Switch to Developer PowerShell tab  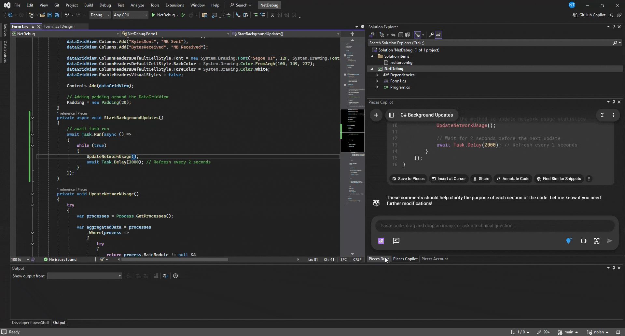(31, 323)
